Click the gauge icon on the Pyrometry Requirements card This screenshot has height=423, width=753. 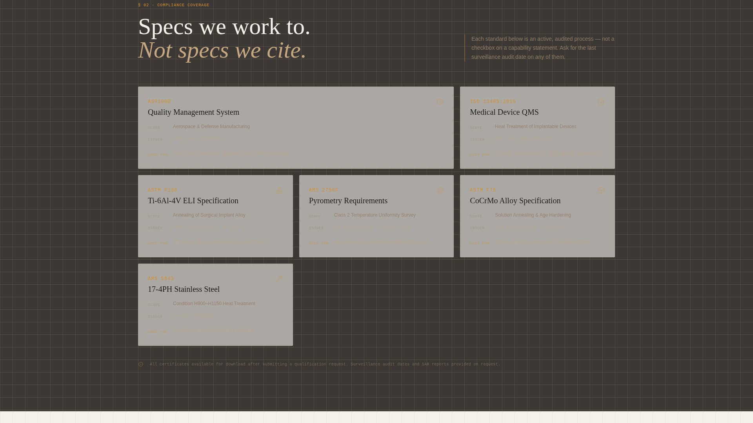[440, 190]
